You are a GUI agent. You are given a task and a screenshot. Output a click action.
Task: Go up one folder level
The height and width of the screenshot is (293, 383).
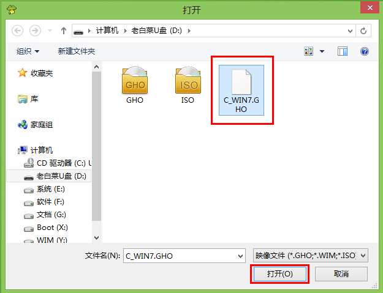coord(64,31)
